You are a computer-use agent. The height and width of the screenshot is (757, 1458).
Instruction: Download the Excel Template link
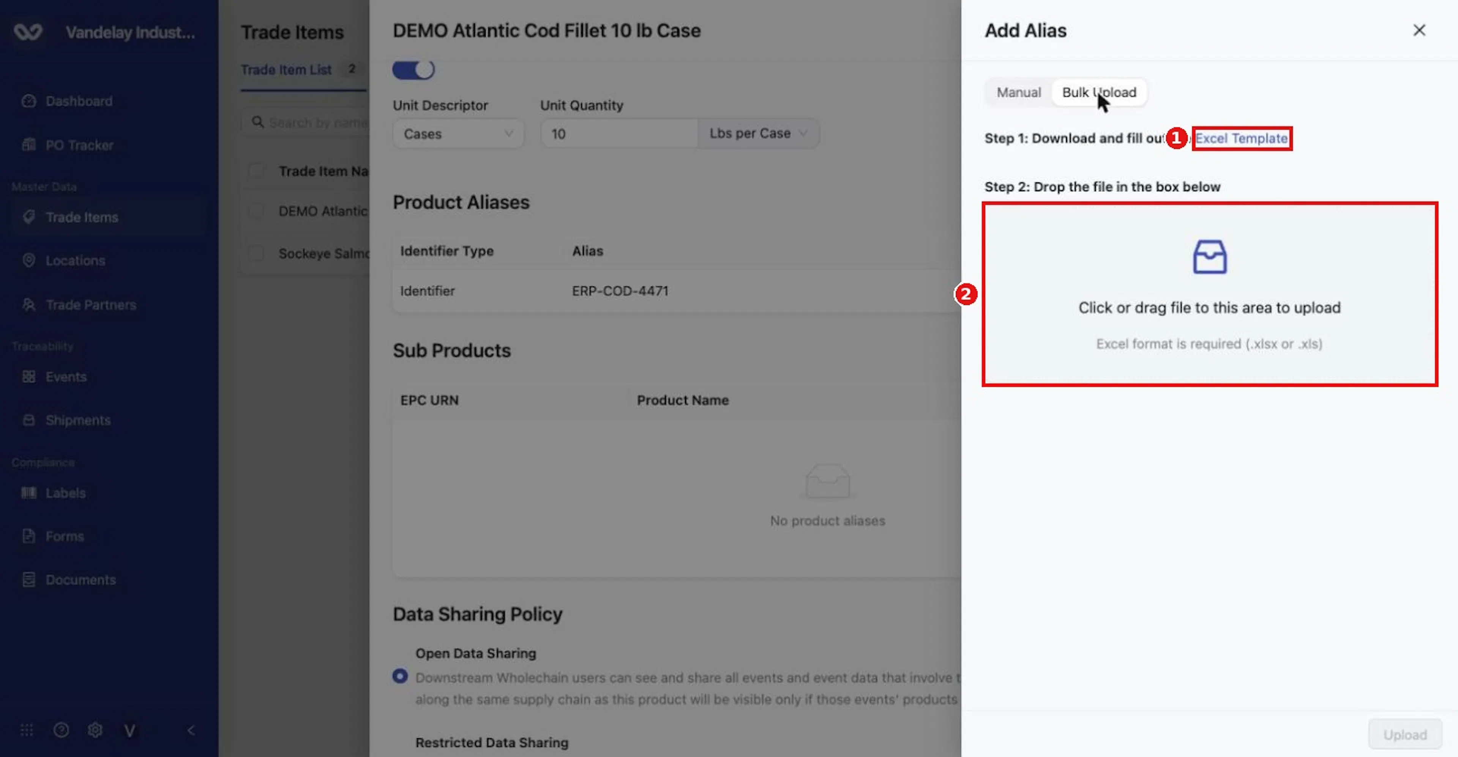1241,138
